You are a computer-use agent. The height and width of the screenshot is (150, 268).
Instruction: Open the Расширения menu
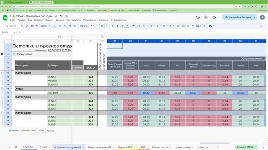coord(90,20)
